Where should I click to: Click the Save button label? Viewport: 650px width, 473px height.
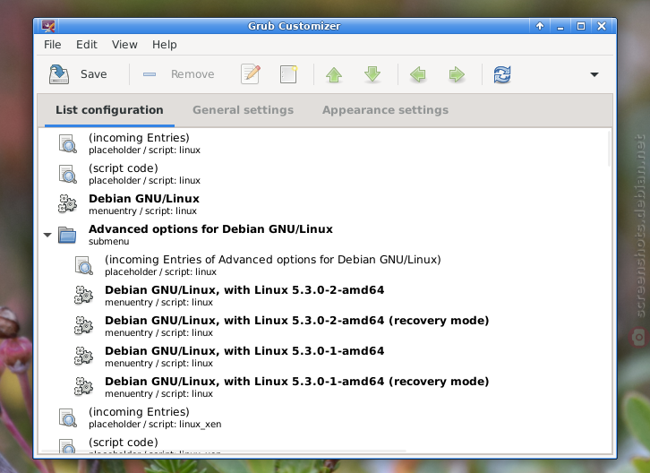[x=94, y=74]
